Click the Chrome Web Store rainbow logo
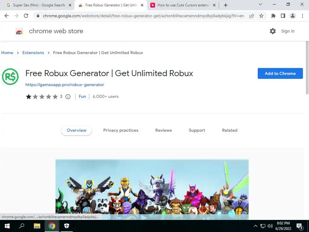Image resolution: width=309 pixels, height=232 pixels. click(x=19, y=31)
